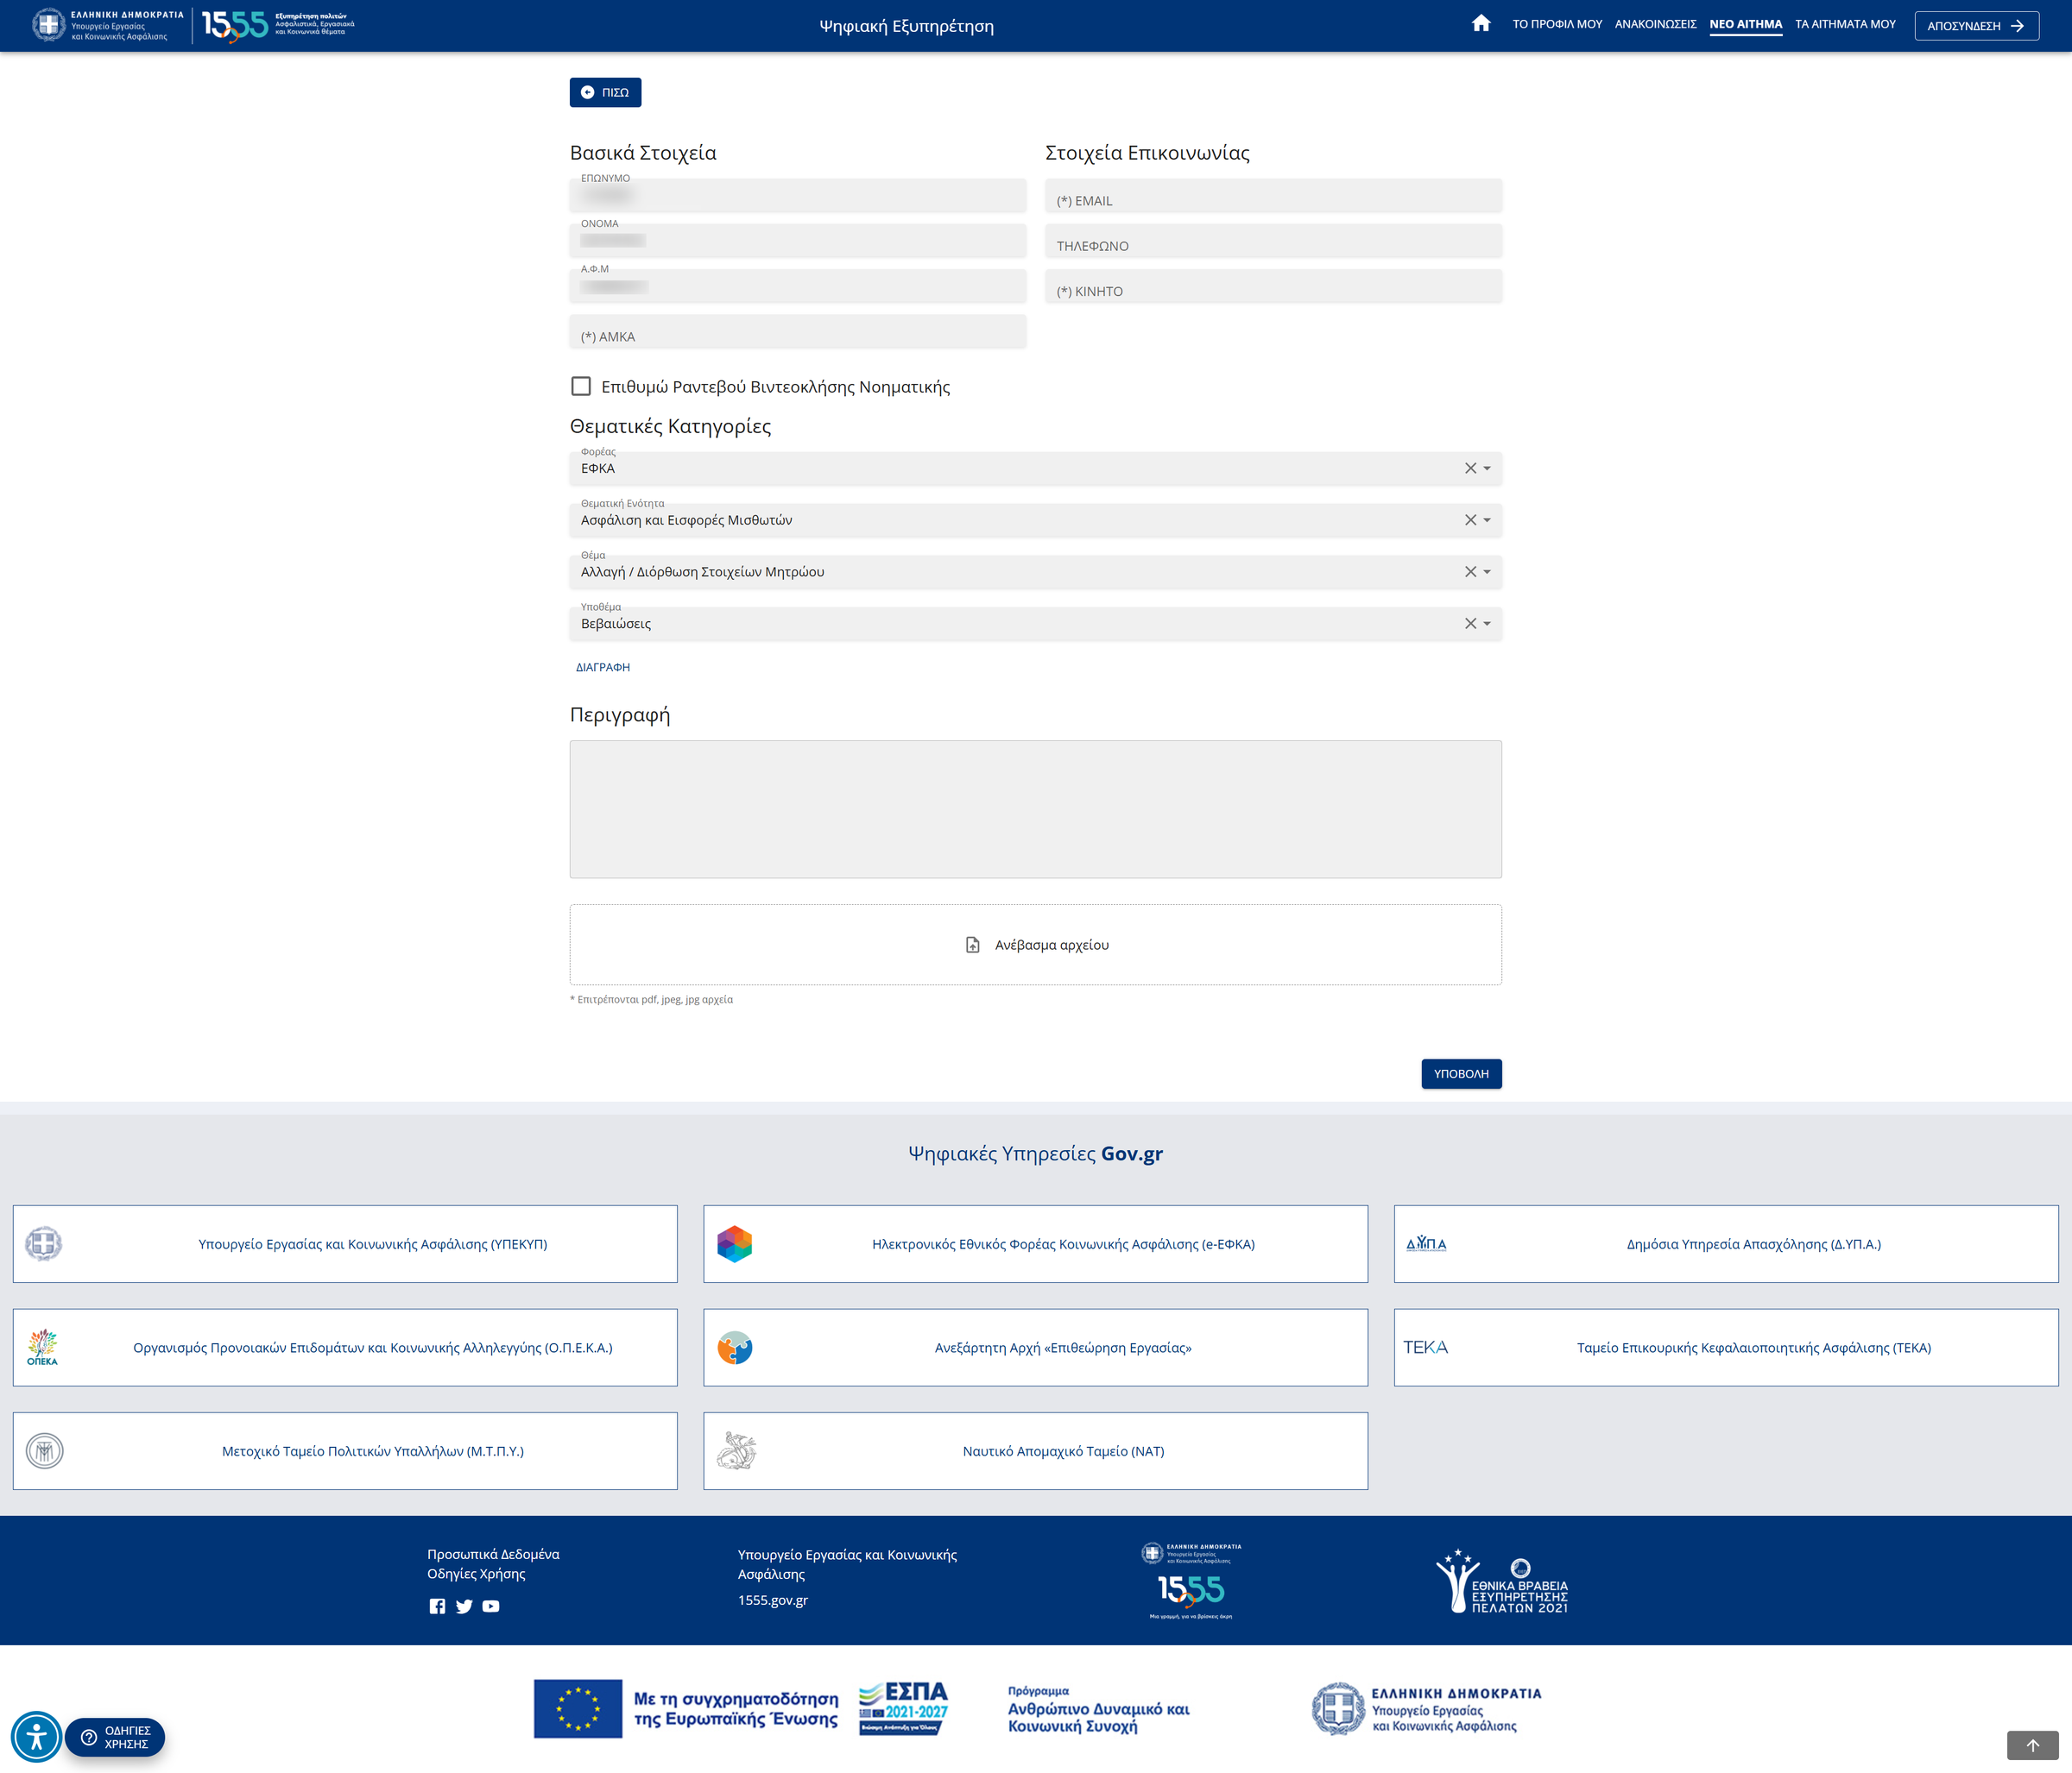Viewport: 2072px width, 1773px height.
Task: Go to the home page icon
Action: [x=1481, y=23]
